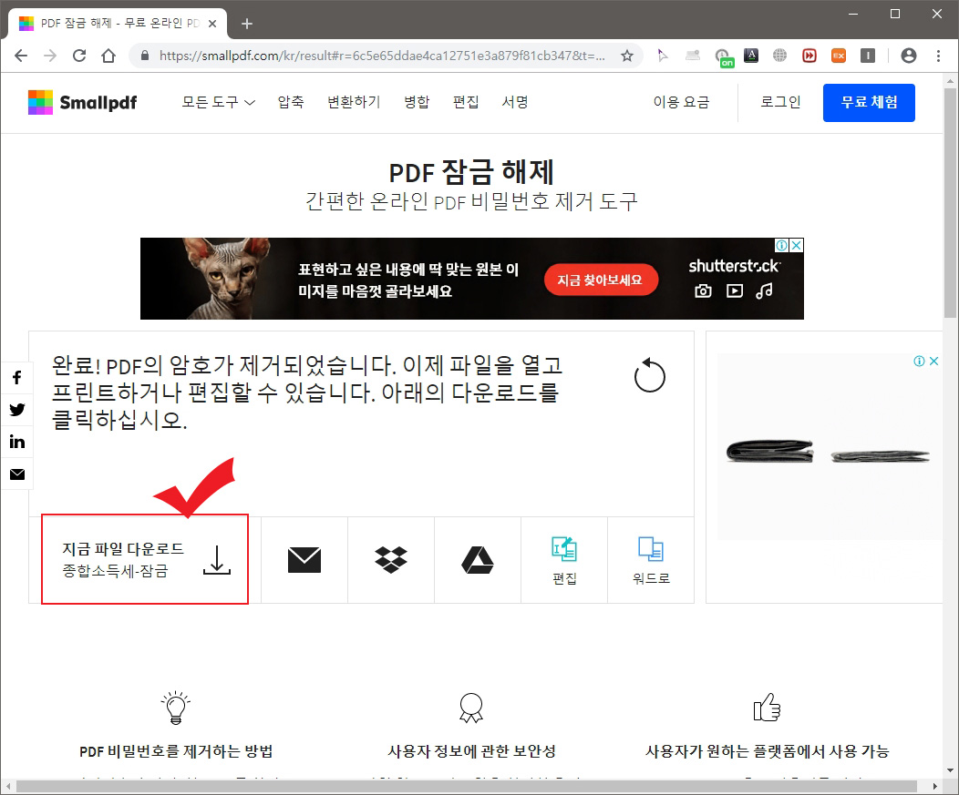
Task: Open the browser home page
Action: click(108, 56)
